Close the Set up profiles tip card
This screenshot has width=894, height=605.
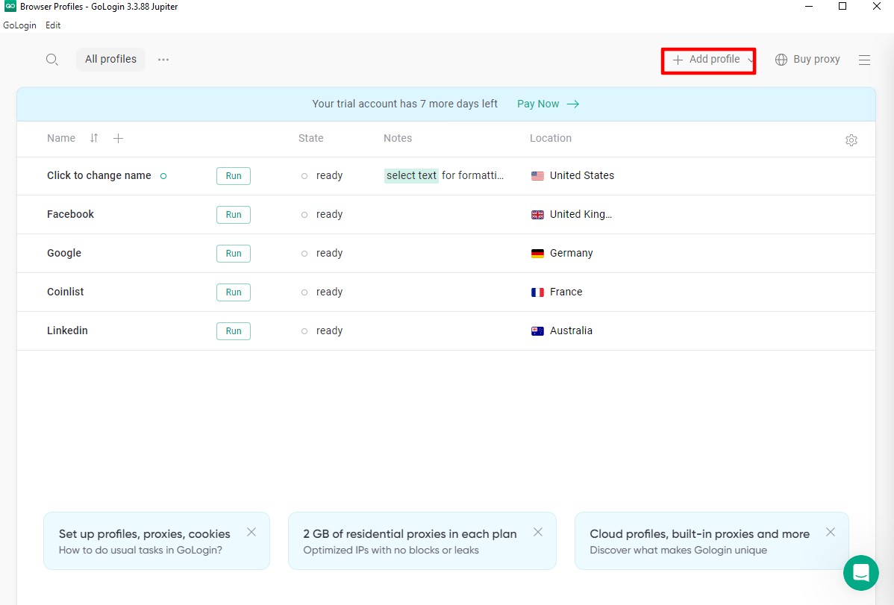251,532
